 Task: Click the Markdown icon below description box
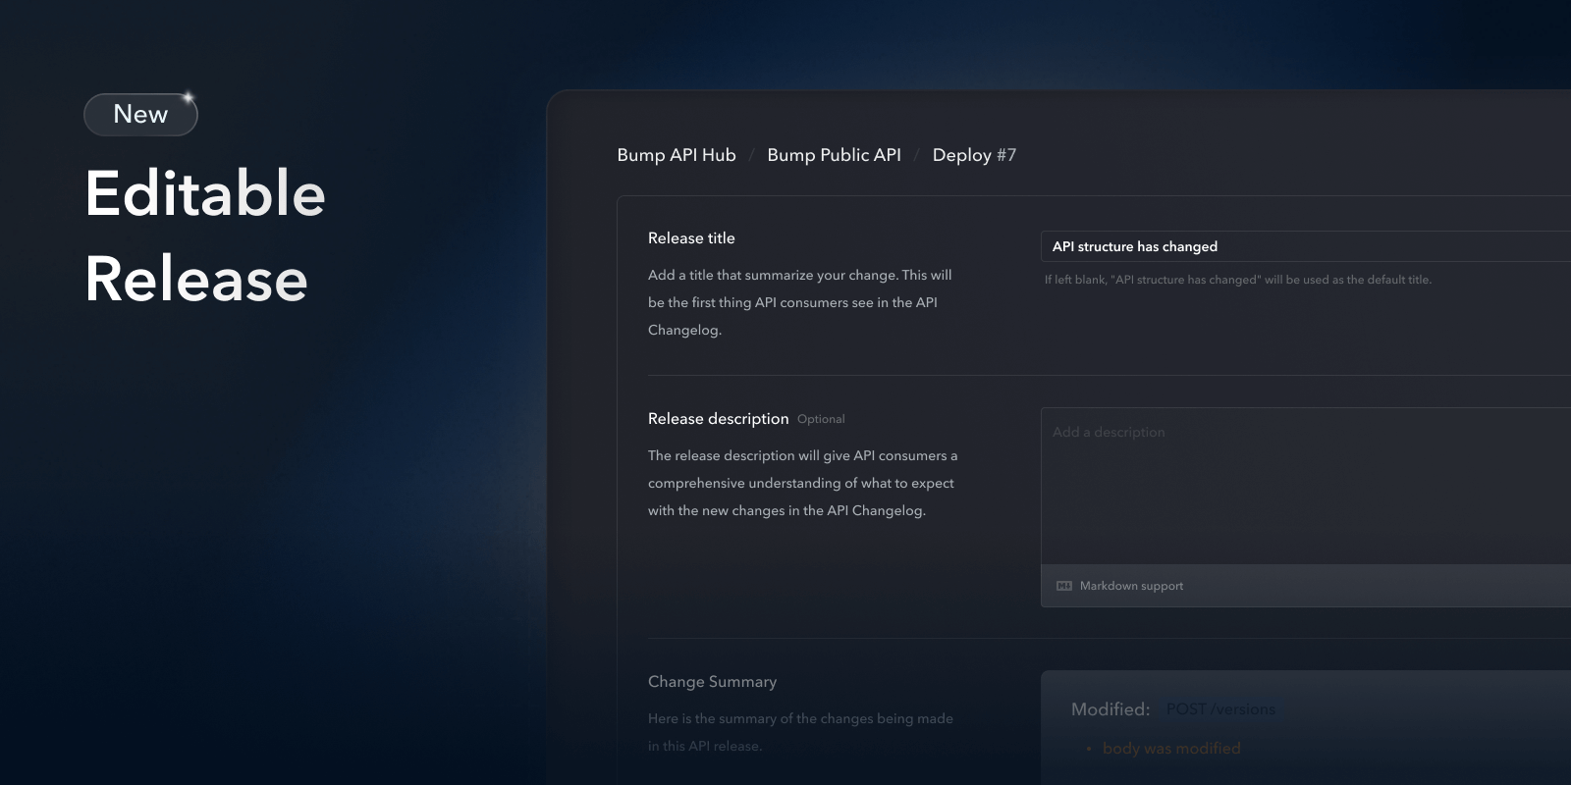1063,586
